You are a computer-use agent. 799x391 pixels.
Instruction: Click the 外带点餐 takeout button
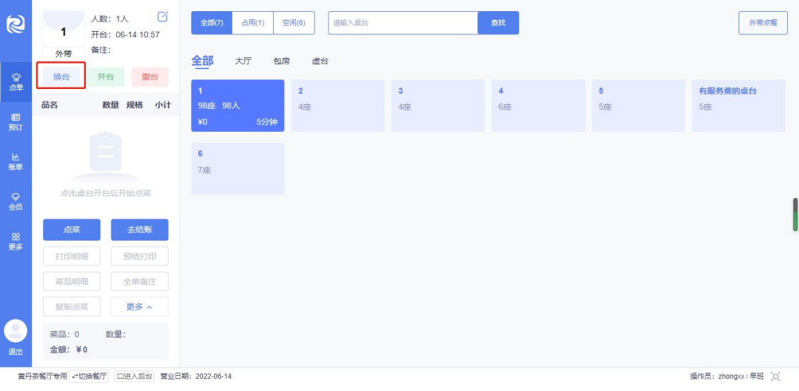(763, 23)
